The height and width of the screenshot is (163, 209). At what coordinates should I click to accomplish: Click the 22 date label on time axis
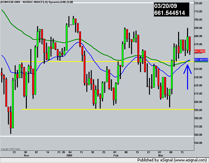148,152
